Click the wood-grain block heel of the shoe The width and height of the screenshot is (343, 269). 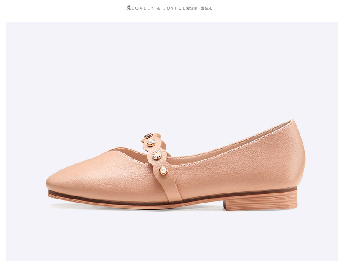pyautogui.click(x=260, y=201)
